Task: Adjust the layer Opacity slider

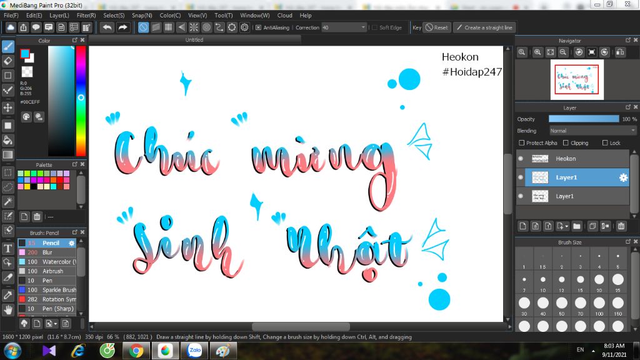Action: tap(584, 119)
